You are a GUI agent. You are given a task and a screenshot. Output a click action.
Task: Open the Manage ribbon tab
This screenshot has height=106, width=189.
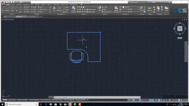(x=37, y=5)
